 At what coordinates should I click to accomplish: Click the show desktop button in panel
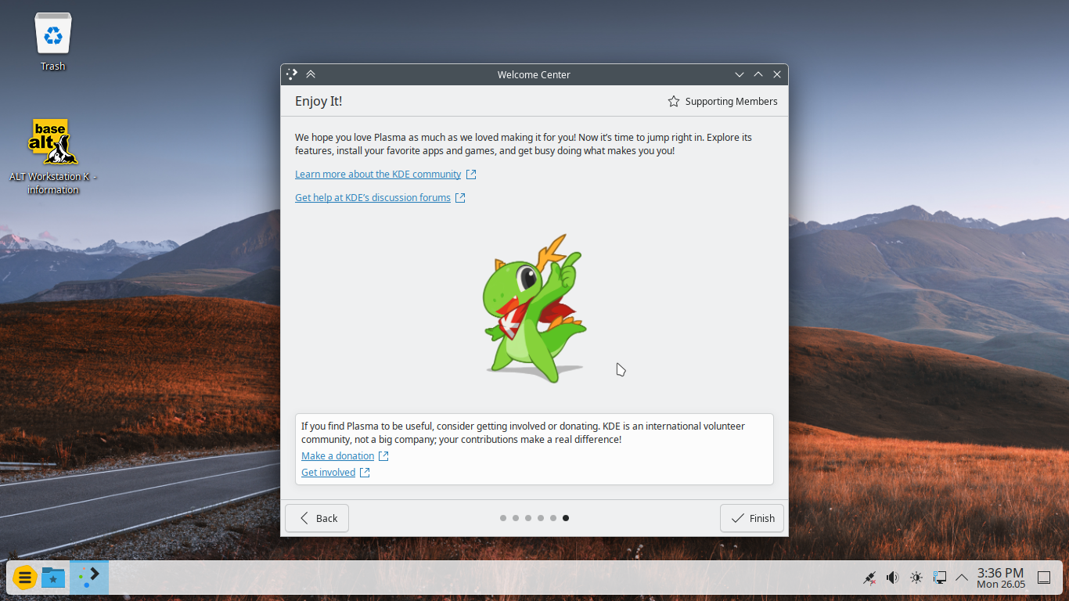(x=1044, y=578)
